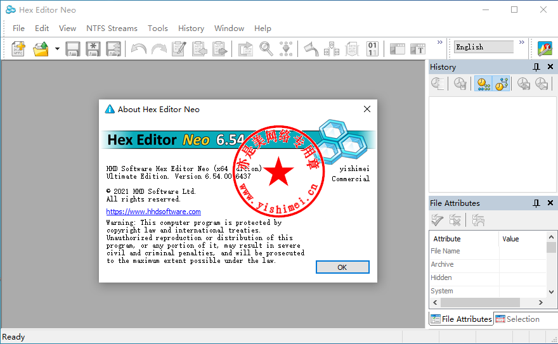Click the History clock icon at far right
558x344 pixels.
pyautogui.click(x=542, y=84)
